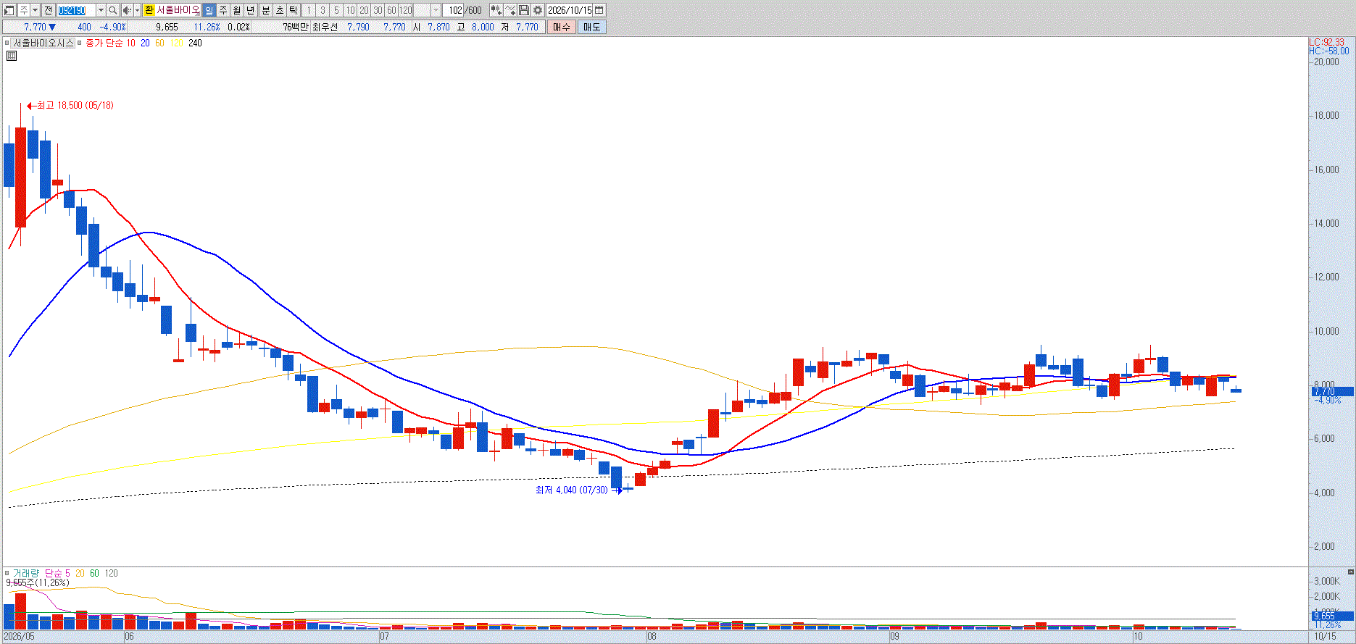Image resolution: width=1356 pixels, height=644 pixels.
Task: Click the stock code 092190 input field
Action: click(x=76, y=10)
